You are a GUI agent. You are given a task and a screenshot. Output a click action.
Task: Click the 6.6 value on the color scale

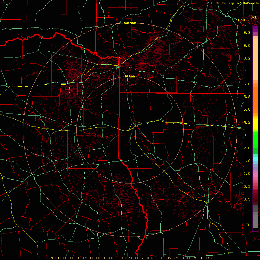pyautogui.click(x=247, y=84)
